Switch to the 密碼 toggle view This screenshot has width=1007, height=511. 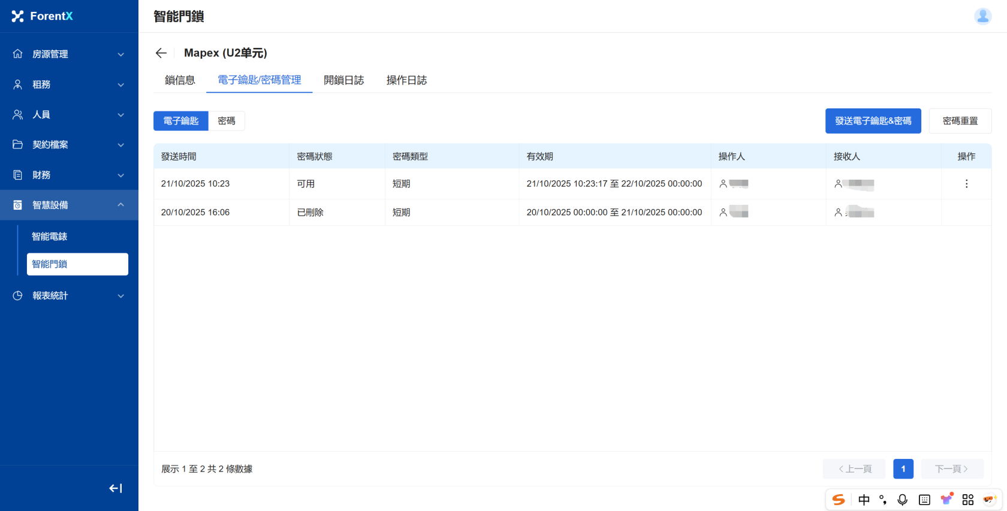(x=227, y=121)
